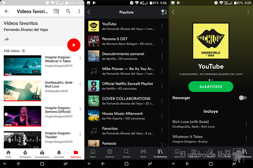
Task: Open options for Persona 5 OST
Action: click(x=162, y=41)
